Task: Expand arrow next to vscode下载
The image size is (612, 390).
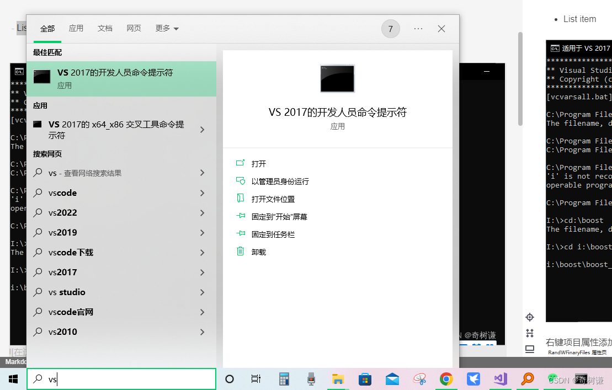Action: 202,253
